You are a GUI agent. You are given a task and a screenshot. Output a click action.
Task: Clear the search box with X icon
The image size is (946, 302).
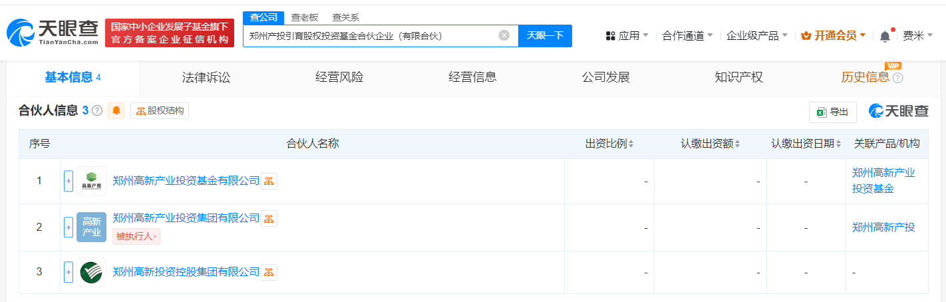click(504, 36)
